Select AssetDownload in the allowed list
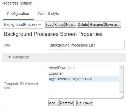Image resolution: width=128 pixels, height=109 pixels. point(84,68)
